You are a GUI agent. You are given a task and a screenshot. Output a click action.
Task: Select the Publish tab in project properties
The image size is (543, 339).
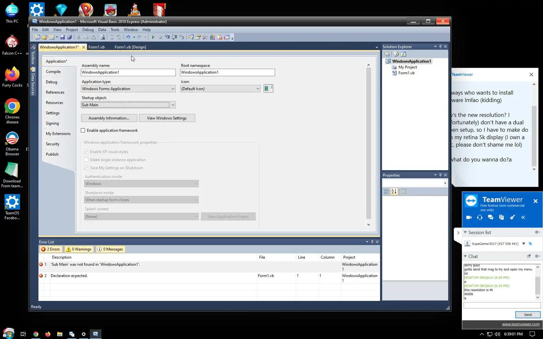click(x=52, y=154)
